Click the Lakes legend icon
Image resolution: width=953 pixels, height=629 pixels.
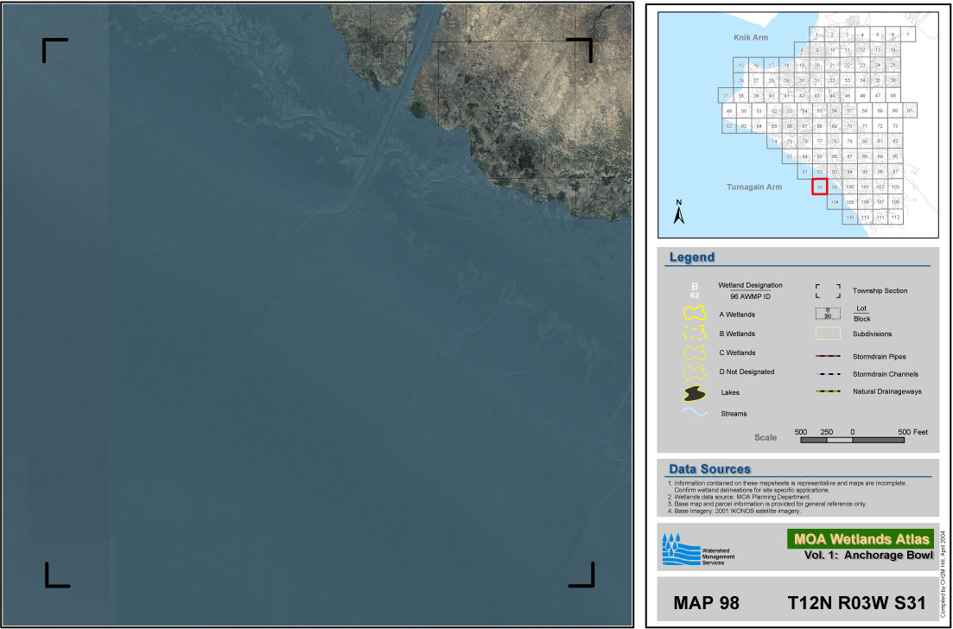(x=695, y=393)
